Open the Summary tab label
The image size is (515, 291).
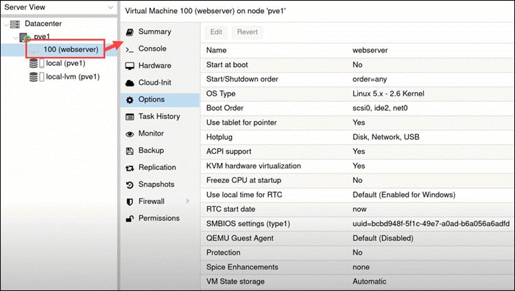click(155, 31)
